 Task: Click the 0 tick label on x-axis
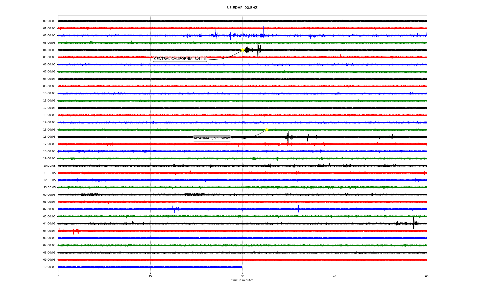58,276
